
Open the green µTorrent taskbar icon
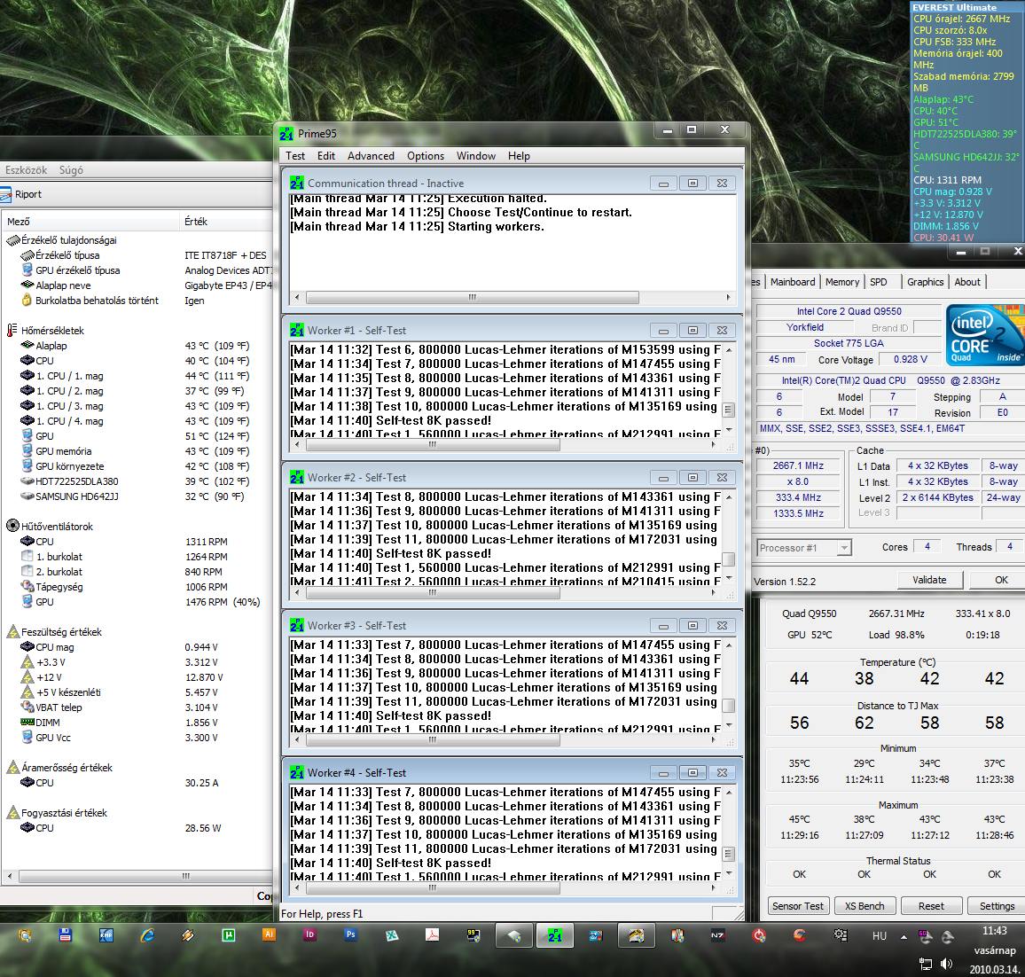pyautogui.click(x=229, y=936)
